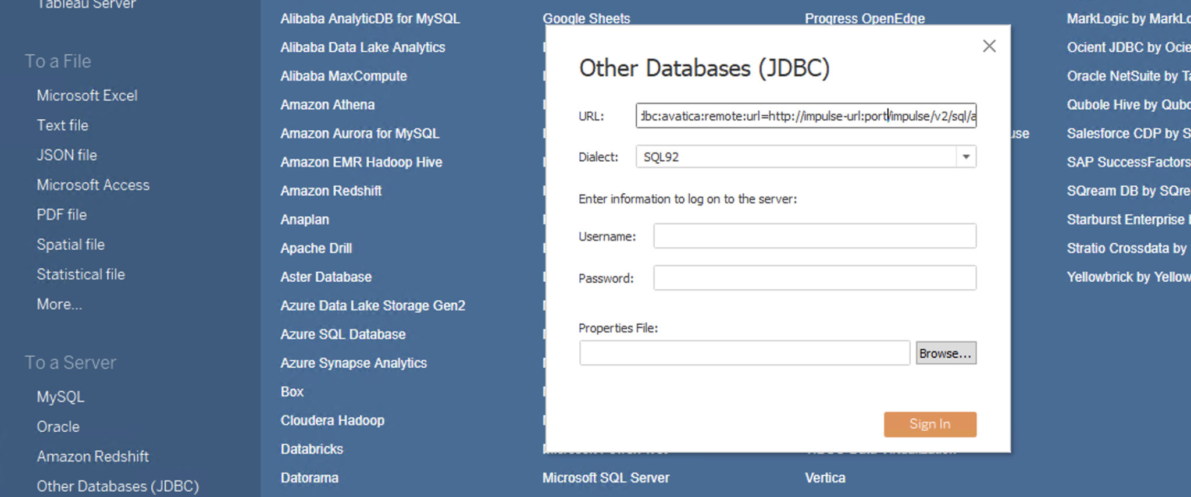Select Box connector
The width and height of the screenshot is (1191, 497).
click(292, 392)
